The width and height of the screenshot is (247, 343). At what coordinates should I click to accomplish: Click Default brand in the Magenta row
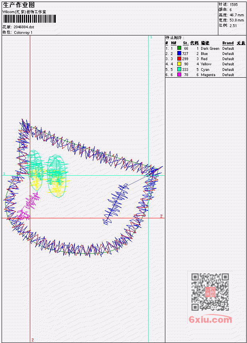click(x=228, y=75)
